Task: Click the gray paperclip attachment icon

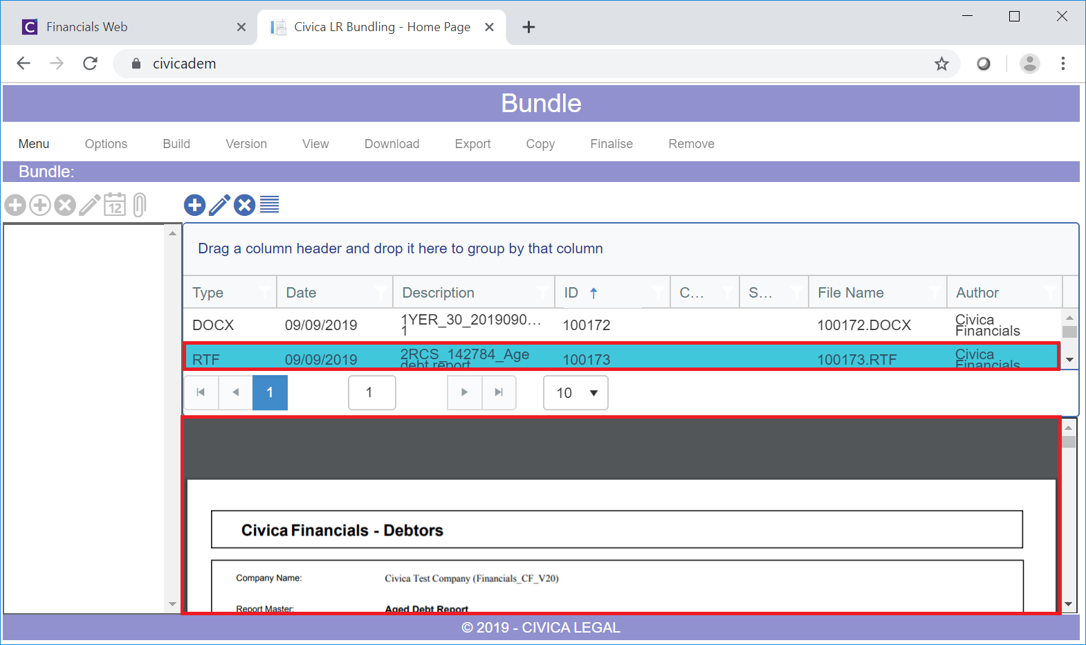Action: [139, 205]
